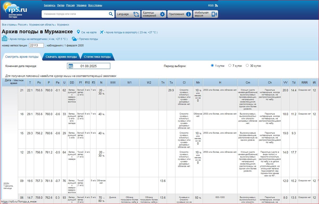
Task: Click the applications info icon
Action: click(188, 14)
